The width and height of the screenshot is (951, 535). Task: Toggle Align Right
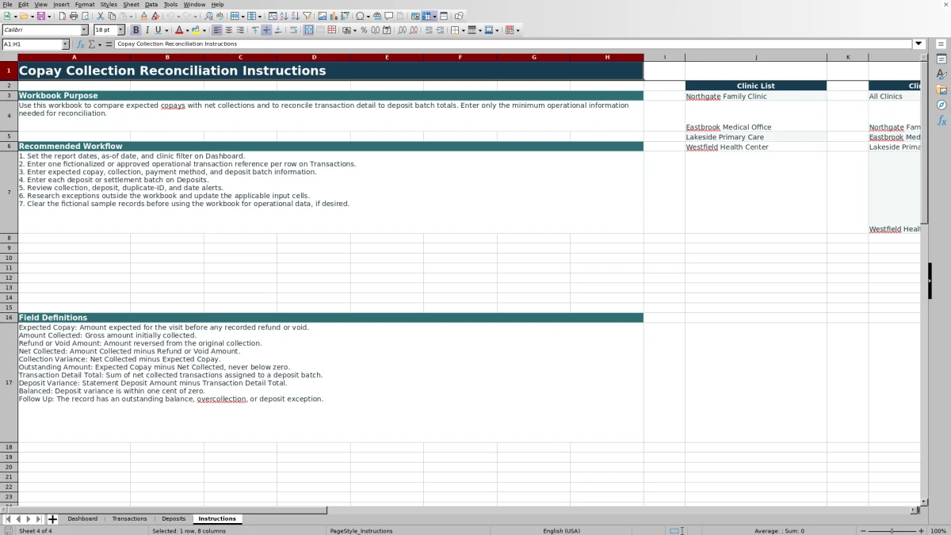coord(240,30)
